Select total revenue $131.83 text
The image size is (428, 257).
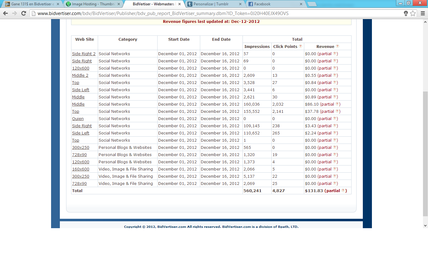click(x=314, y=191)
